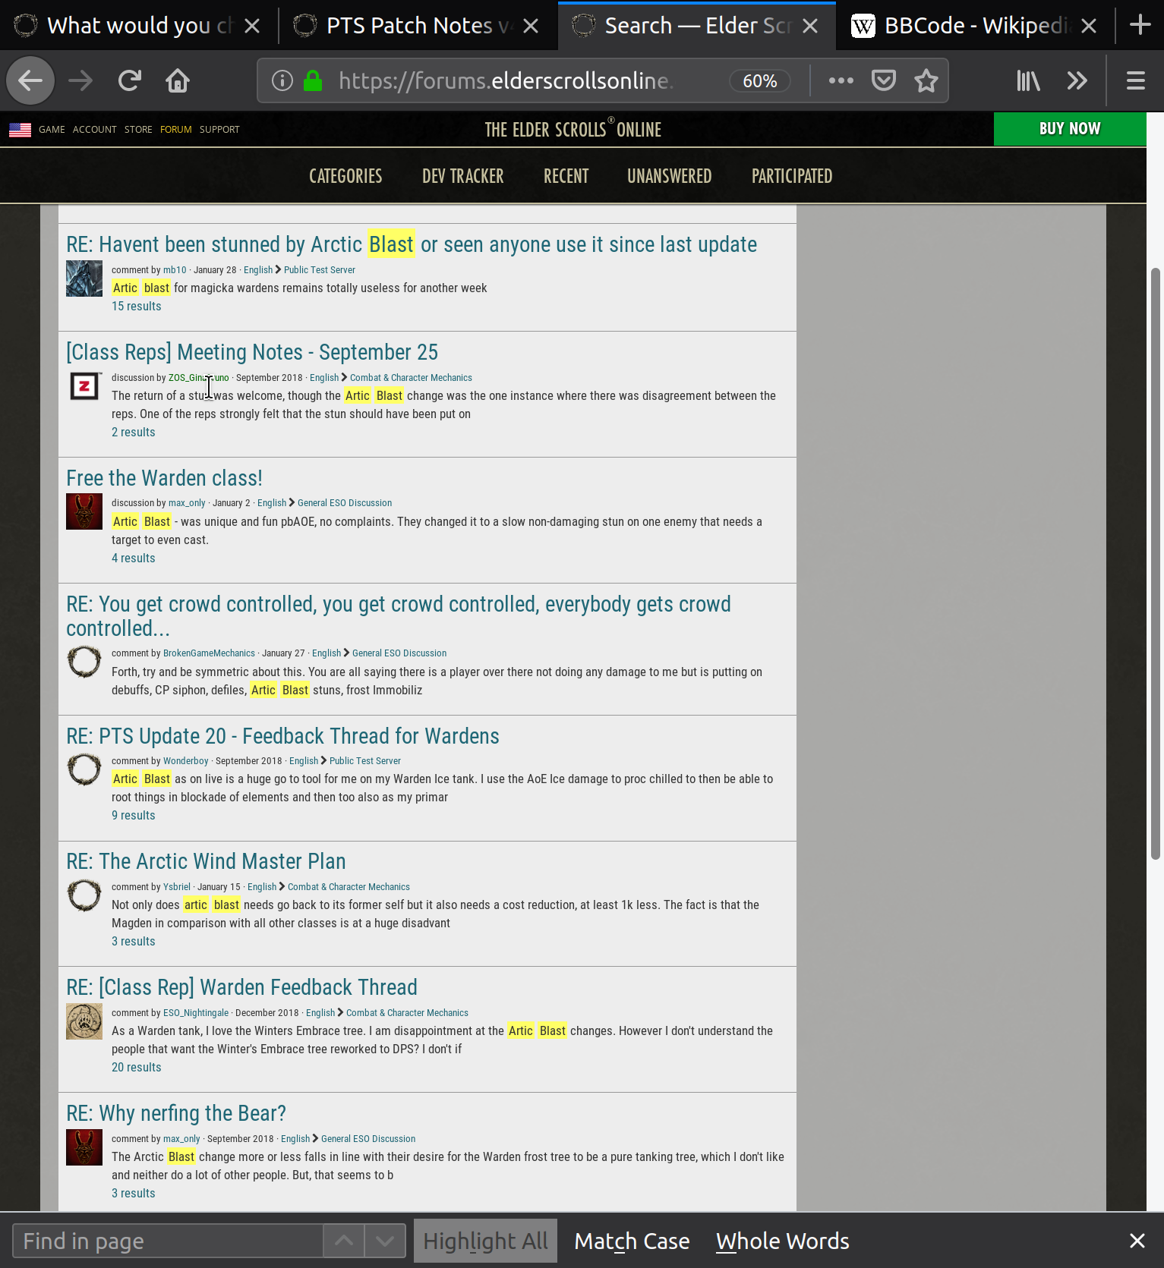The height and width of the screenshot is (1268, 1164).
Task: Open the GAME site menu link
Action: 52,130
